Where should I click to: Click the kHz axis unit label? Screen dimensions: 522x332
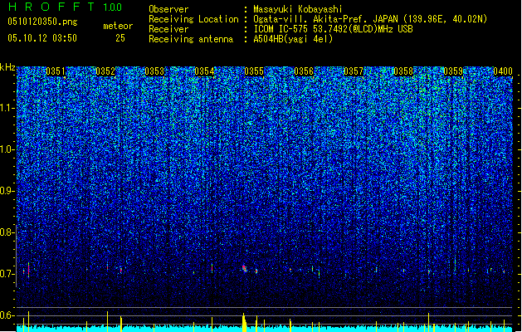pos(7,67)
